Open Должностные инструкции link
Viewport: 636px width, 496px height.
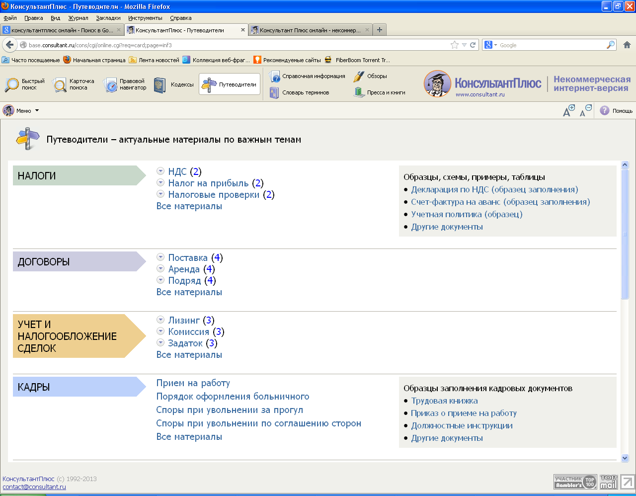coord(462,425)
